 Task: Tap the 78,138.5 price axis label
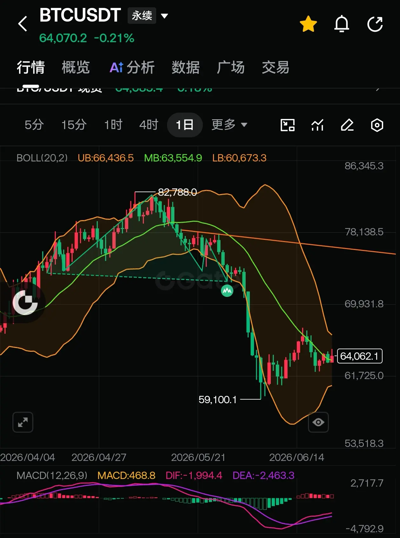point(364,232)
